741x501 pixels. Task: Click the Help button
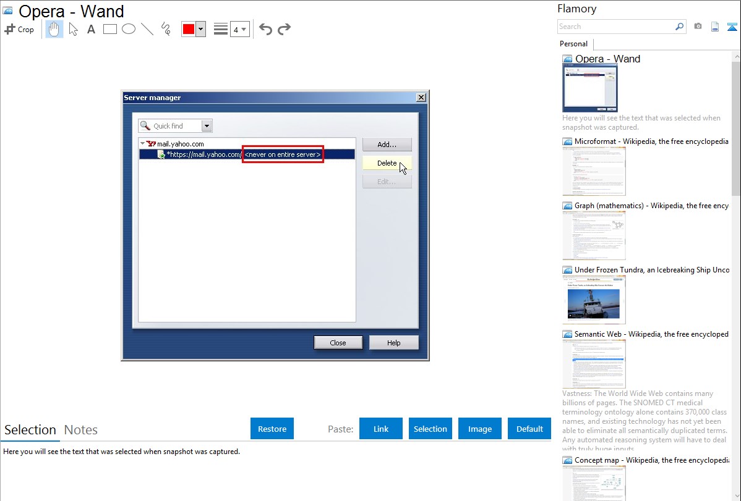393,343
